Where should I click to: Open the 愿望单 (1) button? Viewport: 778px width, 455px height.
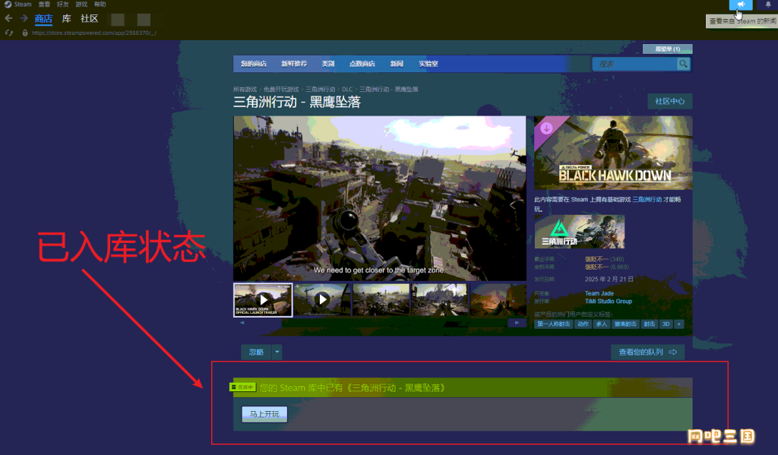click(667, 49)
